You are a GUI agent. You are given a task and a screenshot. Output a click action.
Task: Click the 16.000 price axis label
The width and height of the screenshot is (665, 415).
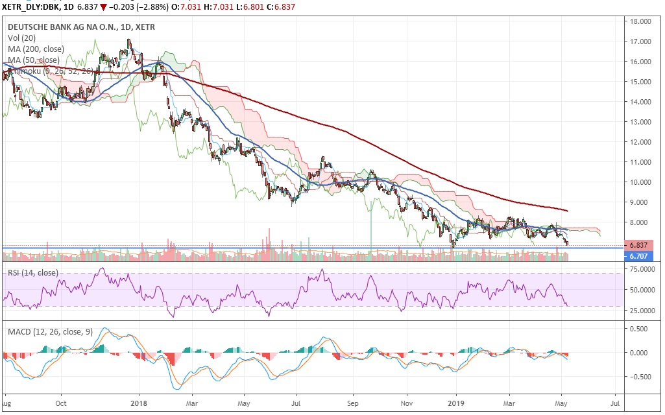[x=640, y=62]
